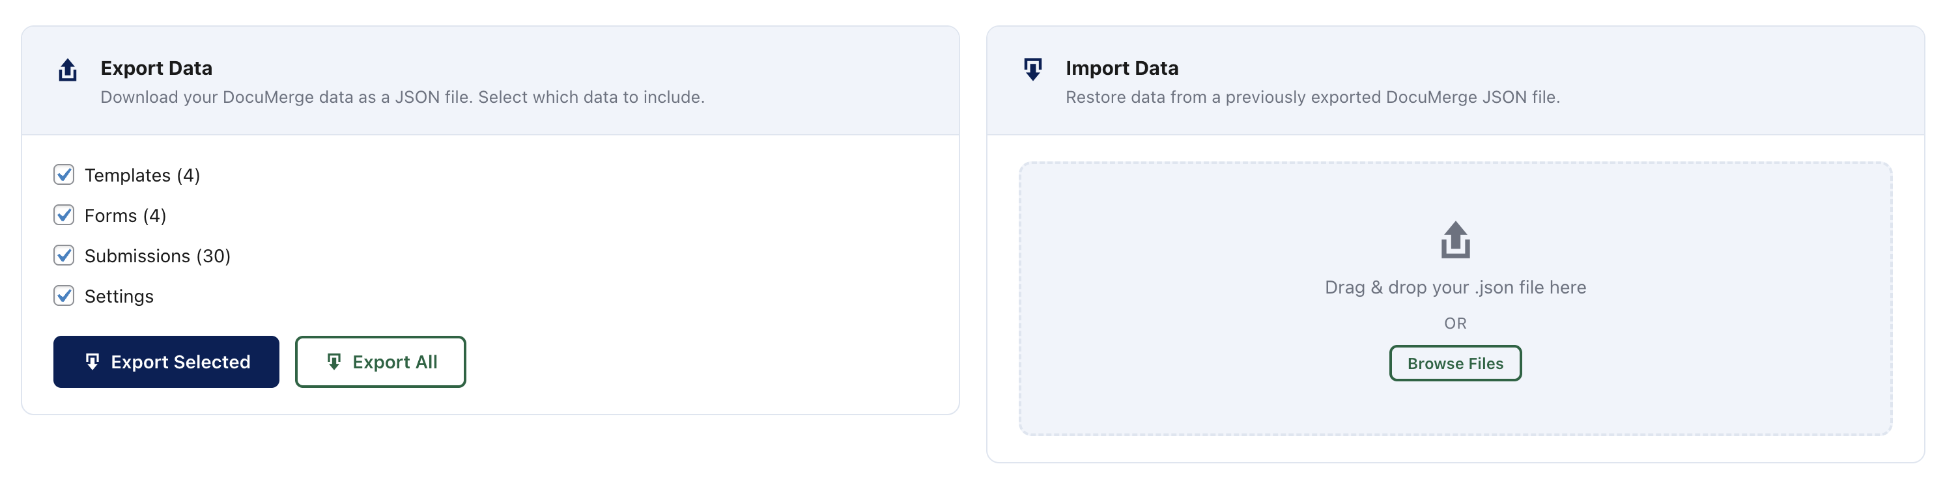Image resolution: width=1958 pixels, height=492 pixels.
Task: Disable the Forms (4) checkbox
Action: tap(64, 215)
